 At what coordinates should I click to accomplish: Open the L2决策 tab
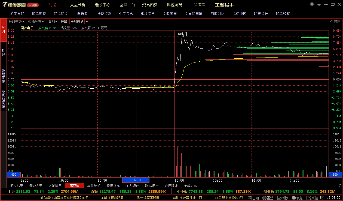[x=199, y=5]
